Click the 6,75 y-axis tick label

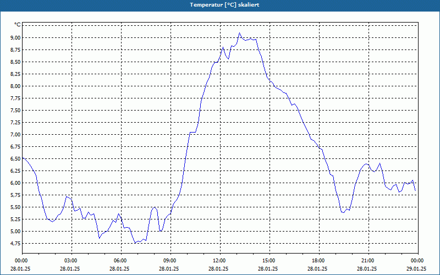click(x=16, y=146)
